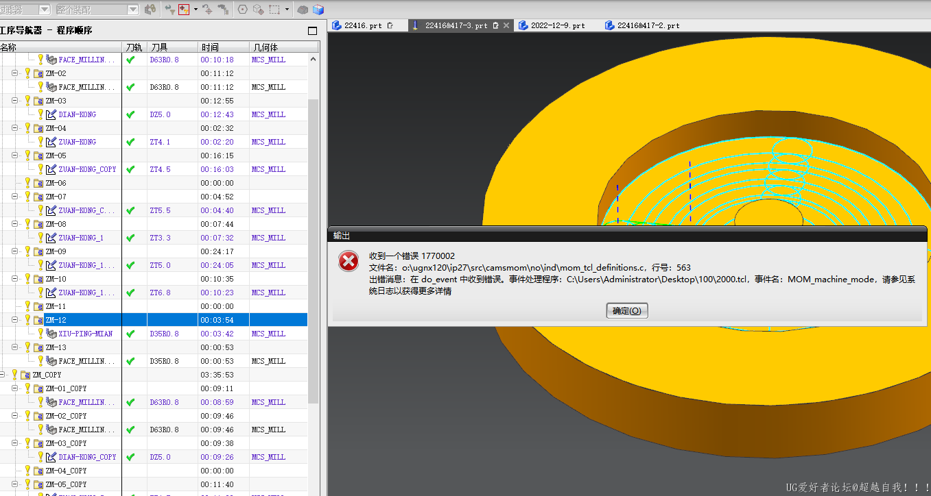Click the green toolpath checkmark for ZUAN-KONG_1 ZT3.3

[x=130, y=238]
